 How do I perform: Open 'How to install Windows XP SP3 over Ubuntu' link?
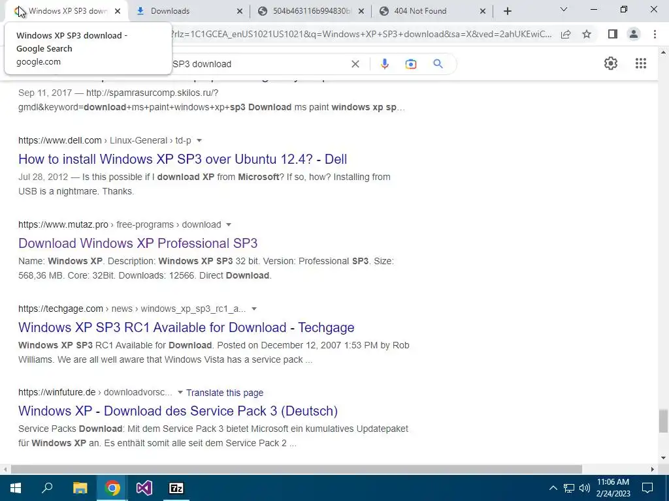point(183,159)
